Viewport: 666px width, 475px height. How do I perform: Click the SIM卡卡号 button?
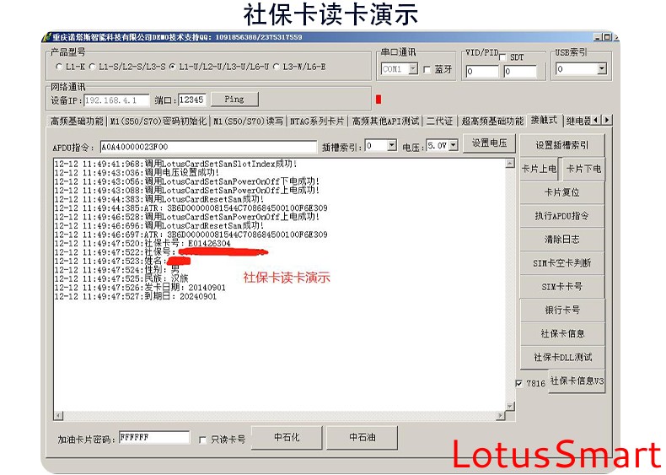click(562, 287)
